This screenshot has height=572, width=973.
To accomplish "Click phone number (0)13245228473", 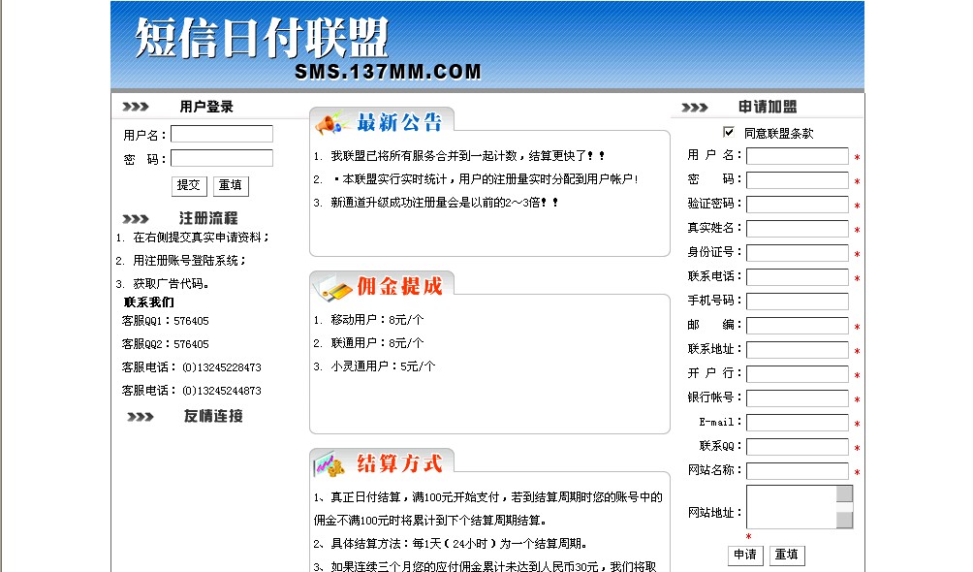I will click(x=222, y=367).
